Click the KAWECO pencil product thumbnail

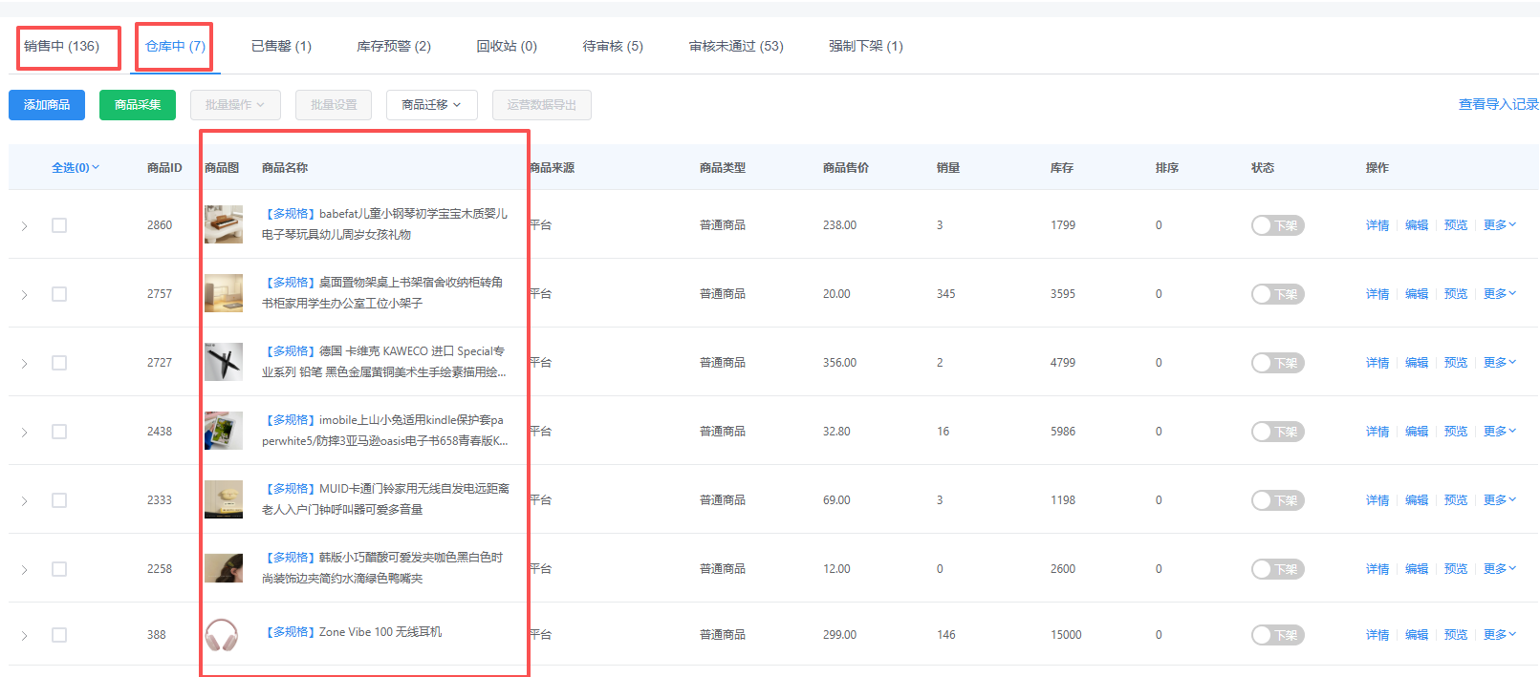pos(224,362)
